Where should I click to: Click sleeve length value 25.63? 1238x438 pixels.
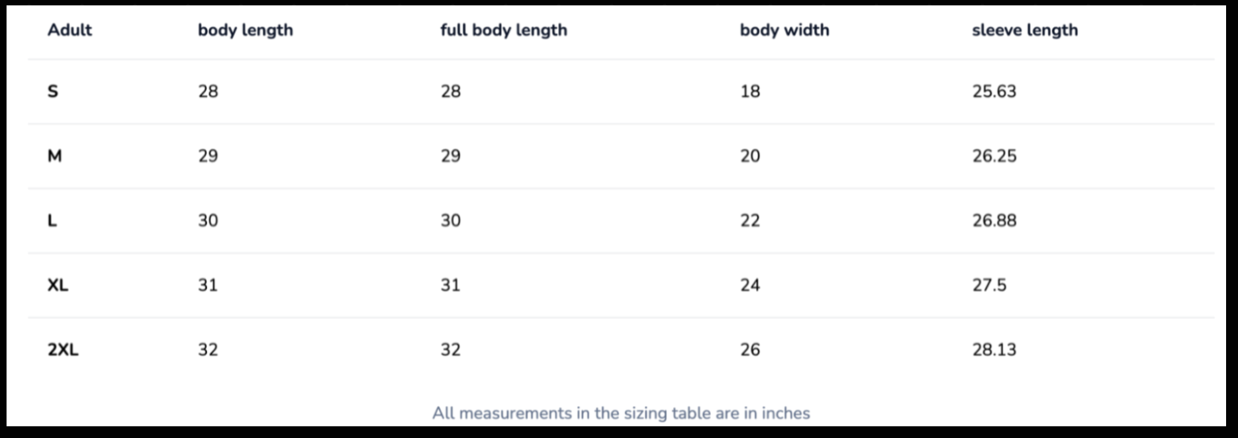click(x=994, y=91)
